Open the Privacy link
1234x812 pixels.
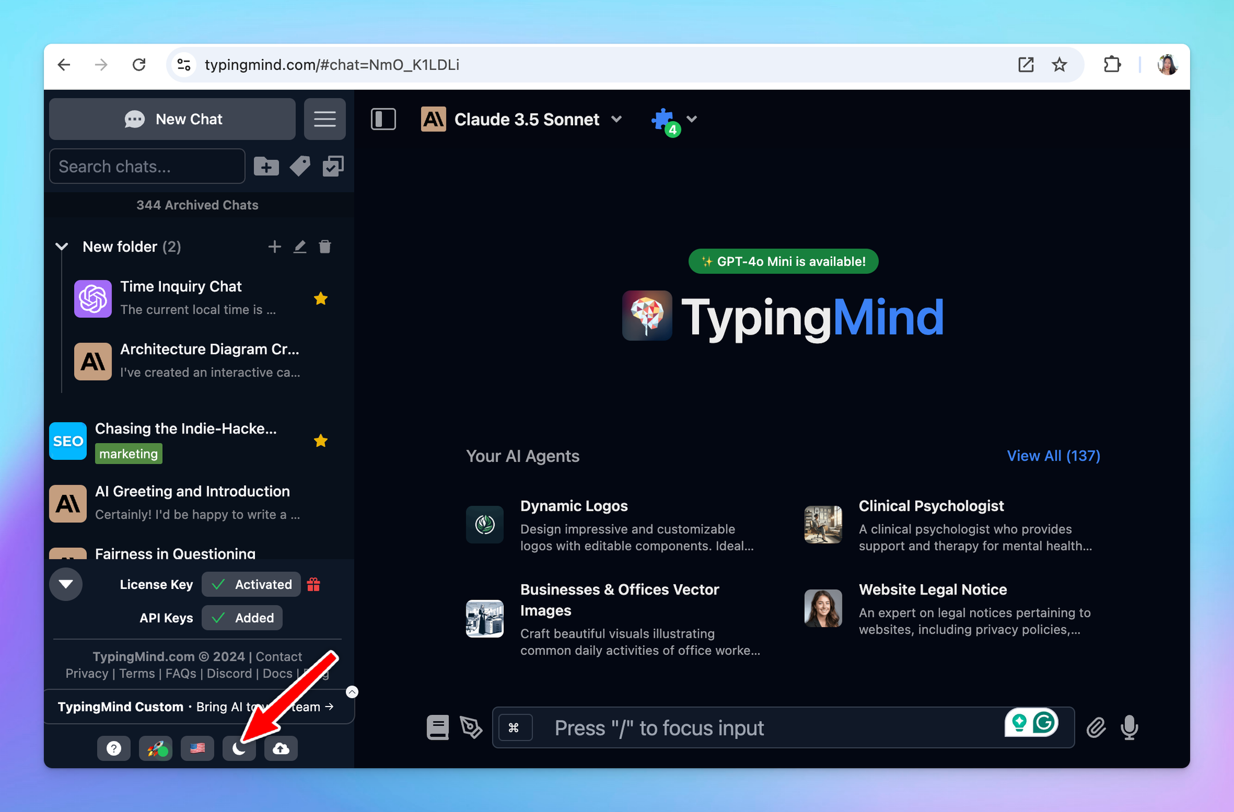pos(87,673)
